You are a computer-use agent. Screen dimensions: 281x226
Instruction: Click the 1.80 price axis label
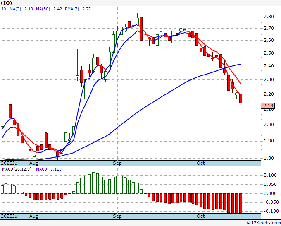click(x=269, y=159)
